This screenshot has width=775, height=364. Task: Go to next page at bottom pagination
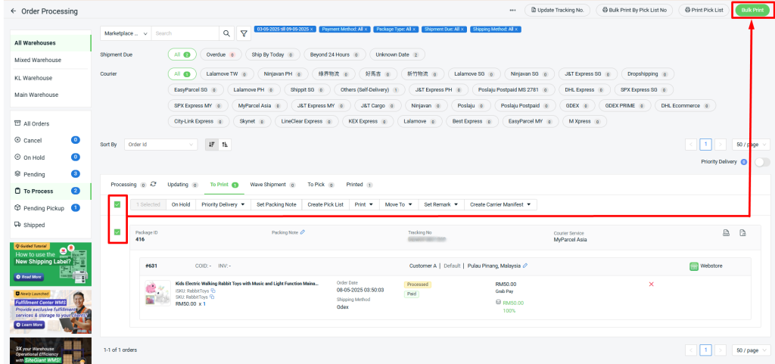click(x=721, y=350)
